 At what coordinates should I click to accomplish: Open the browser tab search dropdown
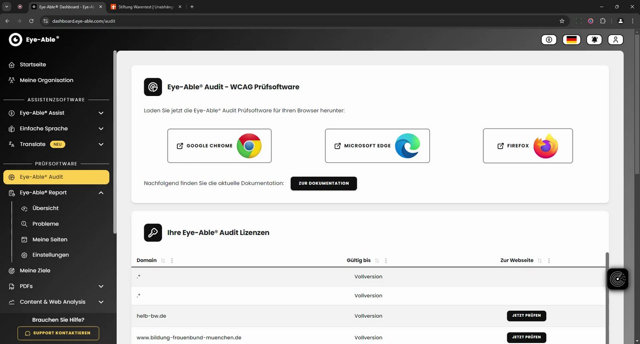click(7, 7)
